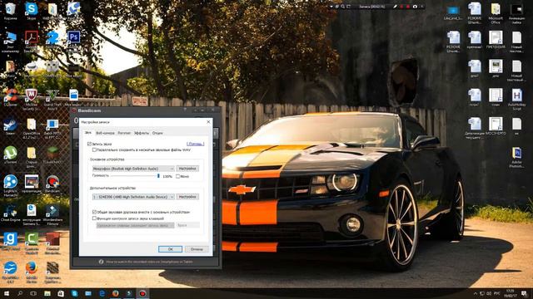
Task: Open the This PC desktop icon
Action: tap(10, 42)
